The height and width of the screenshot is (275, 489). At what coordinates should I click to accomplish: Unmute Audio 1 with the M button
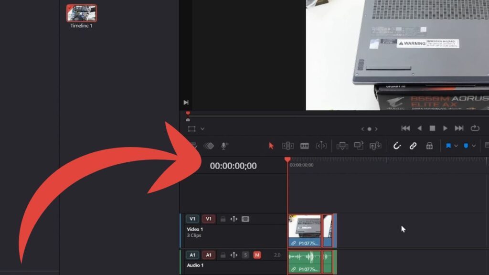(x=257, y=255)
